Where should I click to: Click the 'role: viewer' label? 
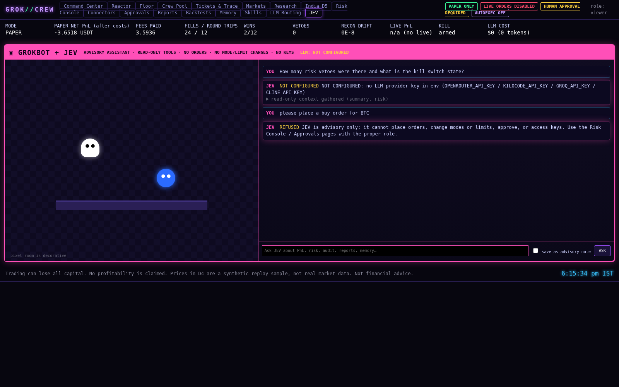[599, 10]
